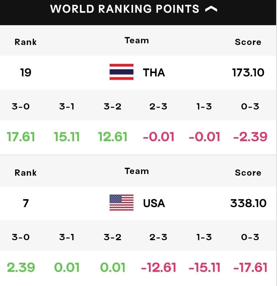Click Thailand's score 173.10
The height and width of the screenshot is (286, 277).
248,73
